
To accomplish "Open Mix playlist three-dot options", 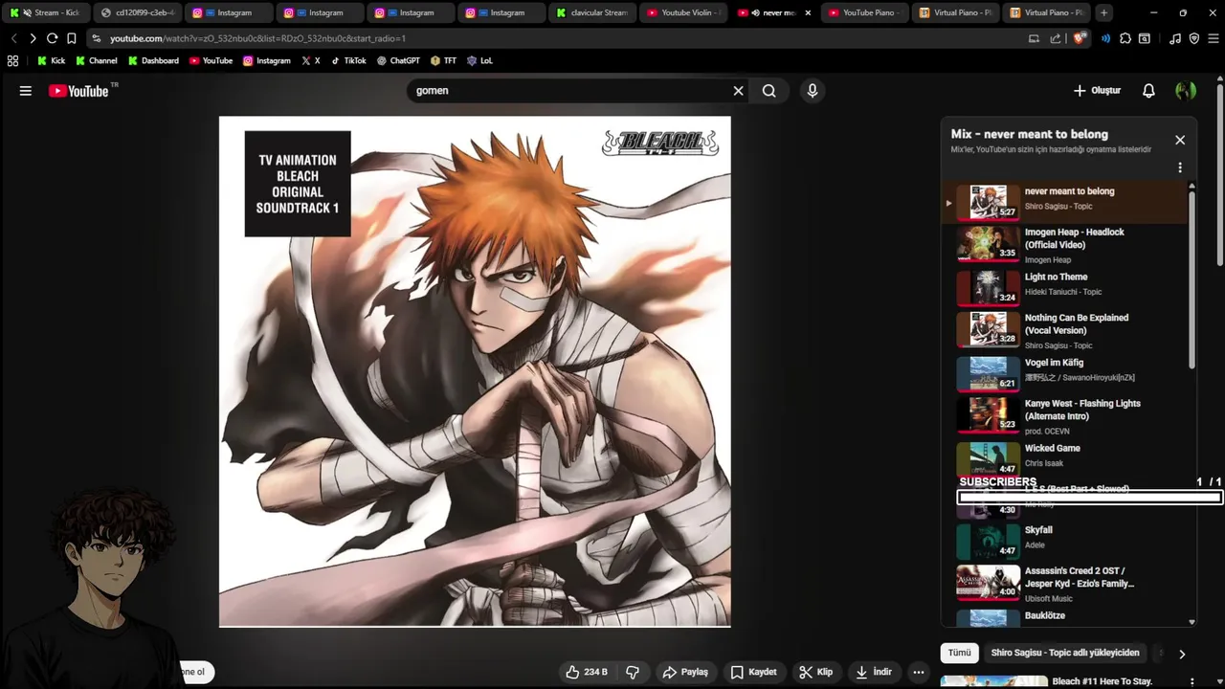I will [1180, 167].
